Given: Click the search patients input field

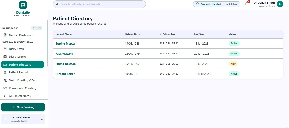Looking at the screenshot, I should (99, 4).
